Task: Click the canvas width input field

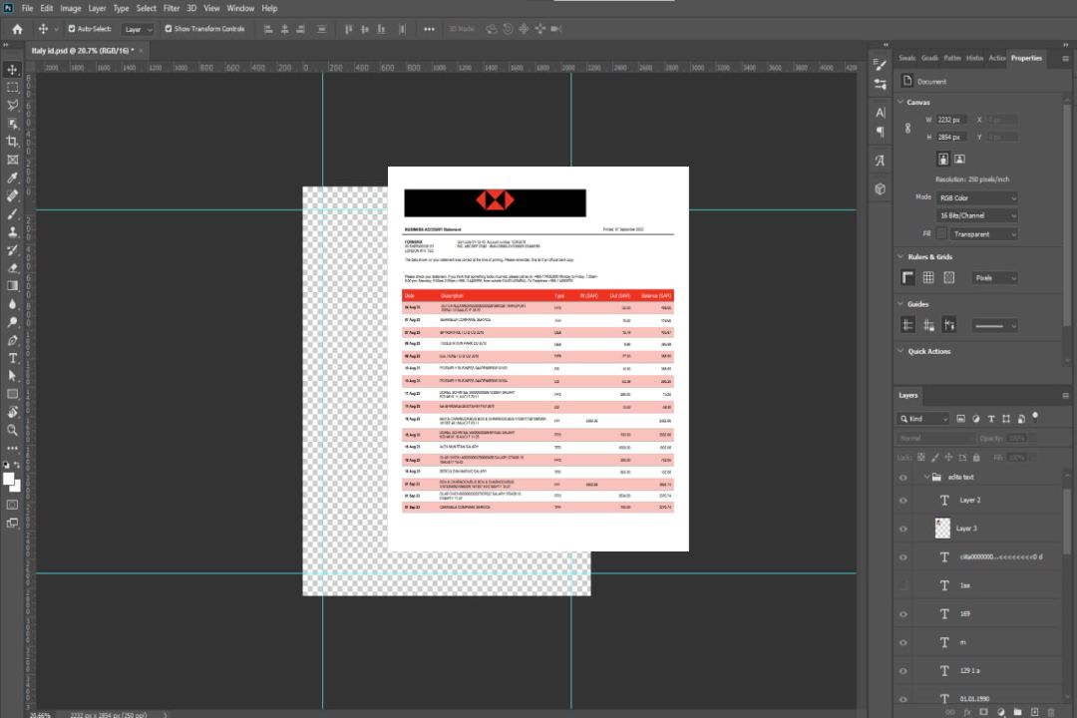Action: (951, 120)
